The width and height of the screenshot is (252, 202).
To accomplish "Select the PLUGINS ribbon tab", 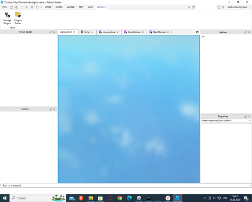I will pos(101,7).
